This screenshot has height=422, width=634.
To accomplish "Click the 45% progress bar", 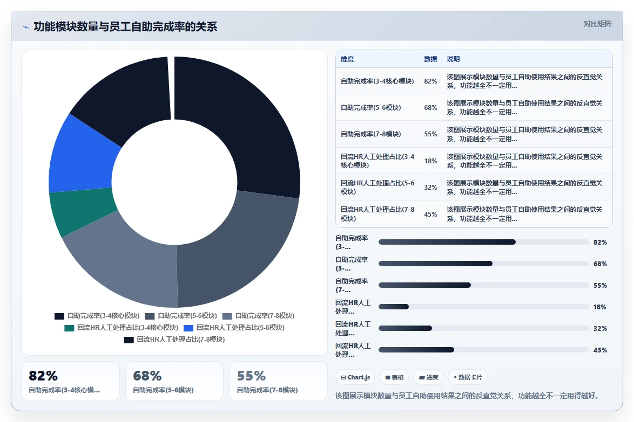I will coord(483,350).
